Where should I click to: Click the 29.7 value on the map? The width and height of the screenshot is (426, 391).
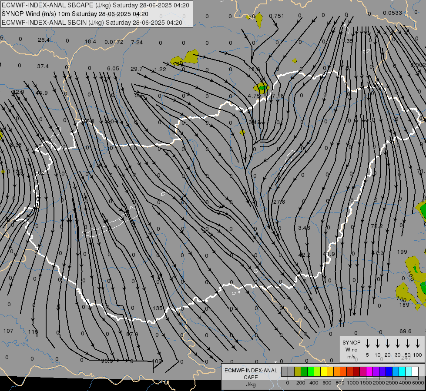coord(136,69)
